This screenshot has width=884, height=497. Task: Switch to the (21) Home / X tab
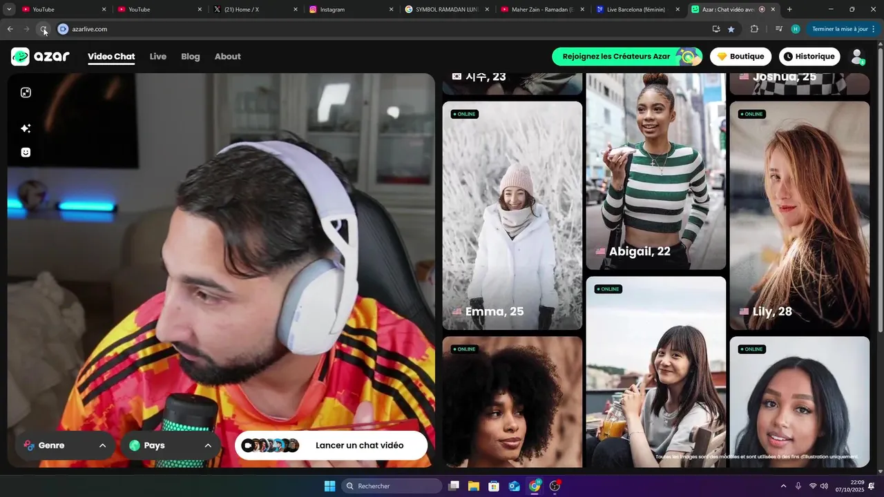tap(256, 10)
